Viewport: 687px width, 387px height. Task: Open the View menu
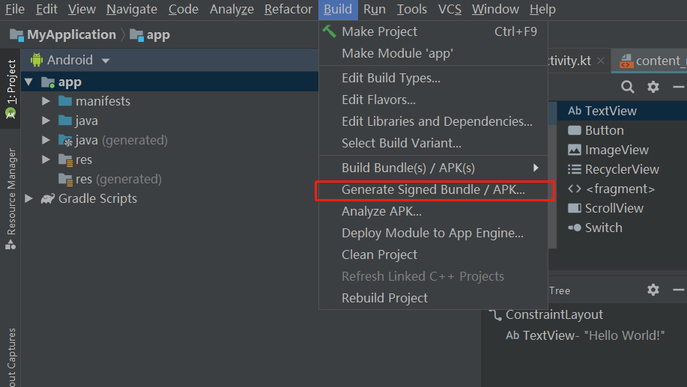82,9
